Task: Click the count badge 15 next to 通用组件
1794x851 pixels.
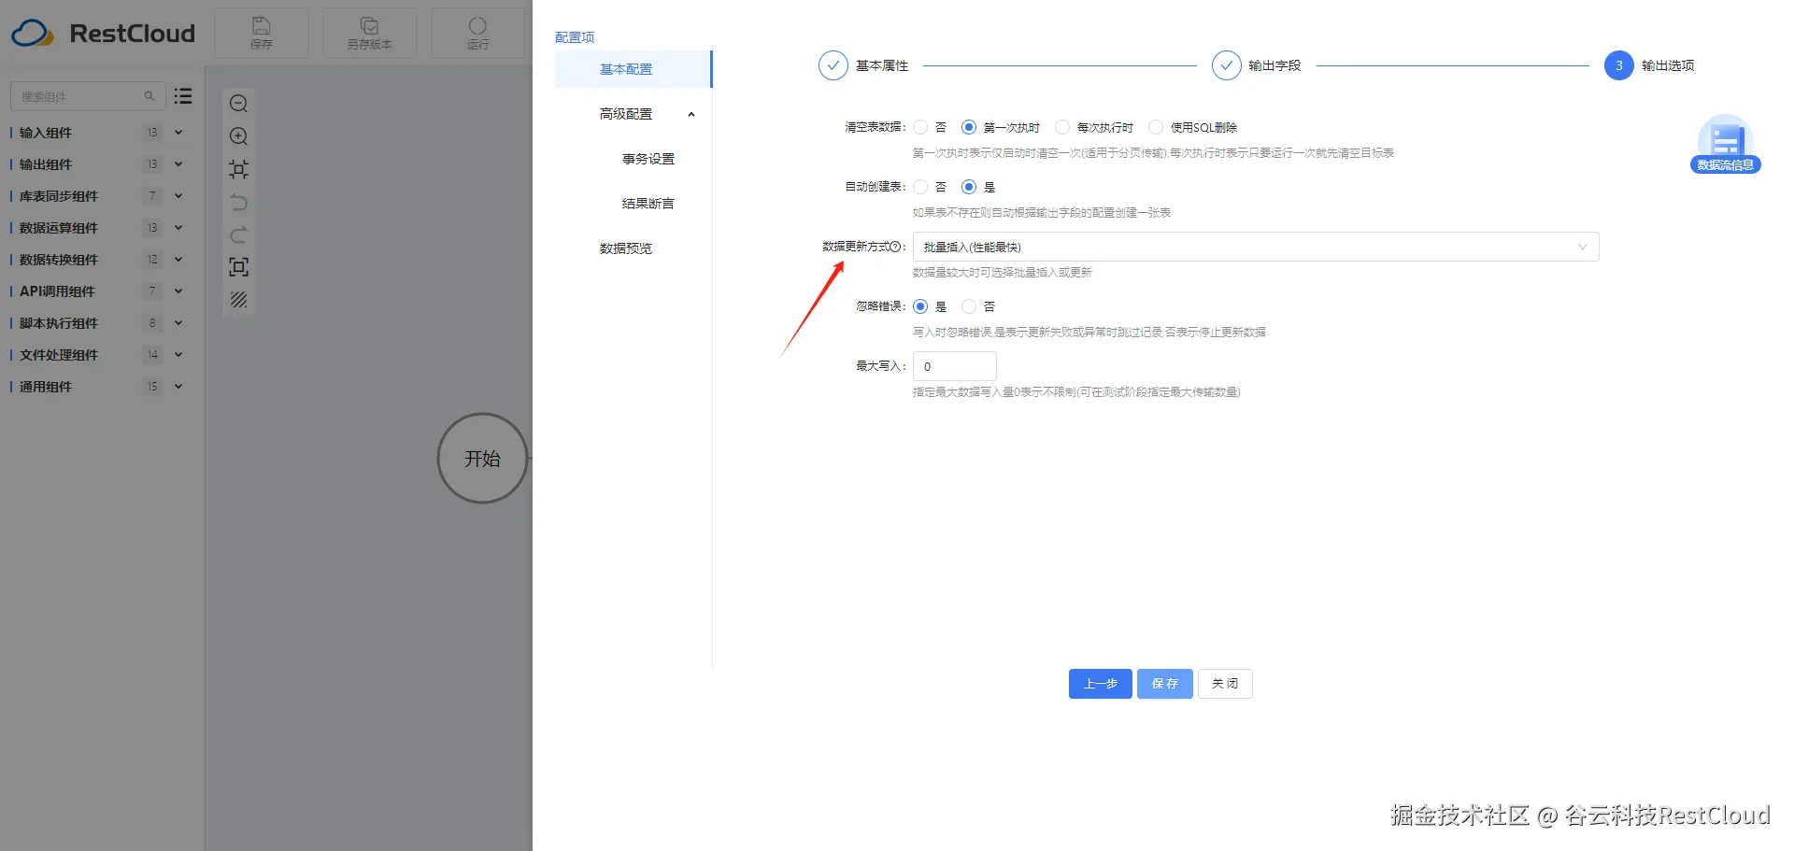Action: 152,387
